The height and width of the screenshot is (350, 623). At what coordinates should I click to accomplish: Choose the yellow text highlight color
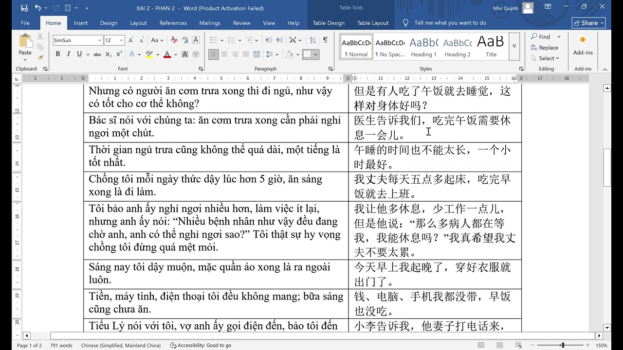tap(149, 54)
